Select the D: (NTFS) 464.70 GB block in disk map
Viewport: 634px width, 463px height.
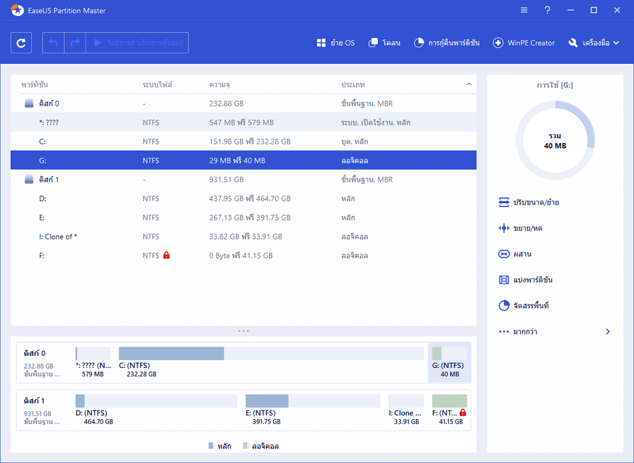pyautogui.click(x=156, y=410)
